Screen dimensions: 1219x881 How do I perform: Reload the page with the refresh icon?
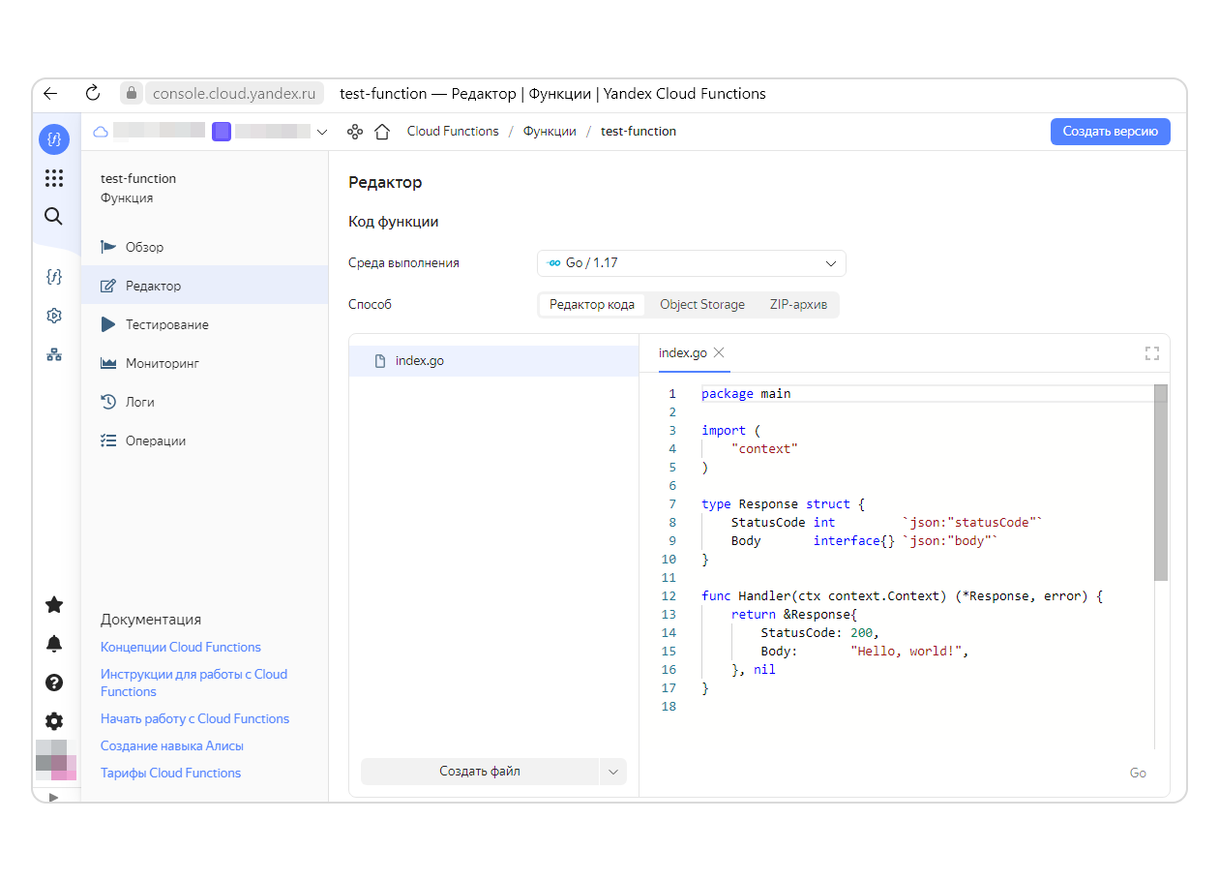pos(93,94)
